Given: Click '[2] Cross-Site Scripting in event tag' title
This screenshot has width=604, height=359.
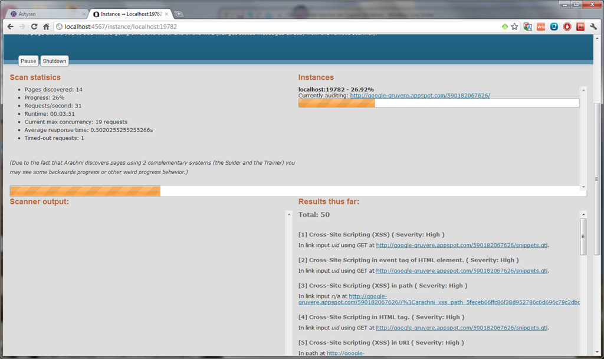Looking at the screenshot, I should tap(409, 260).
